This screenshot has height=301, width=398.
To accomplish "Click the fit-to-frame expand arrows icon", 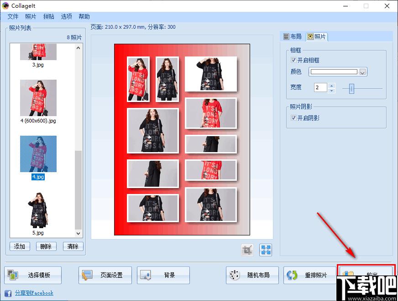I will coord(266,250).
